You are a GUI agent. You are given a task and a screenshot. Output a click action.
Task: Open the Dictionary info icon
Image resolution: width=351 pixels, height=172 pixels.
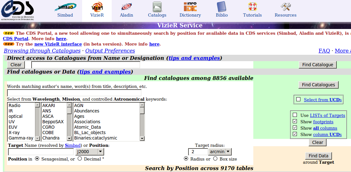click(x=190, y=7)
